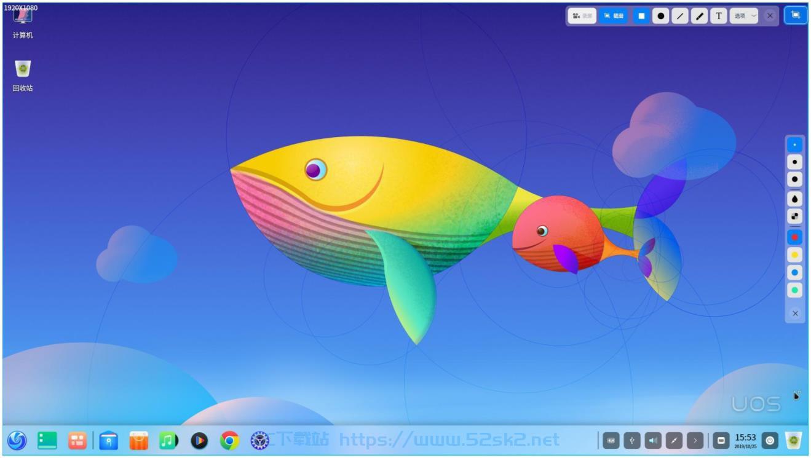Click the blue capture confirm button
The image size is (811, 458).
point(796,15)
